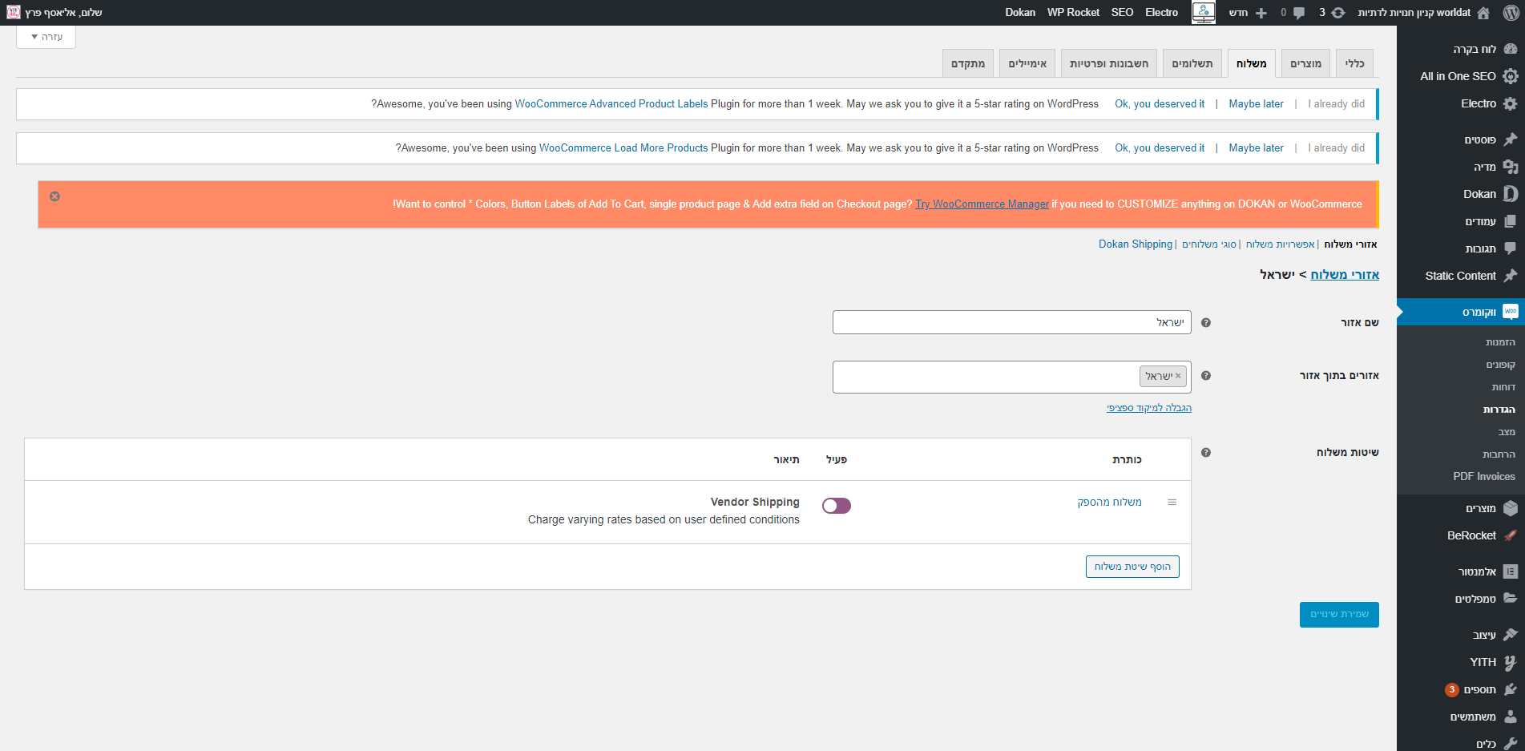Switch to the תשלומים settings tab
The width and height of the screenshot is (1525, 751).
coord(1192,63)
